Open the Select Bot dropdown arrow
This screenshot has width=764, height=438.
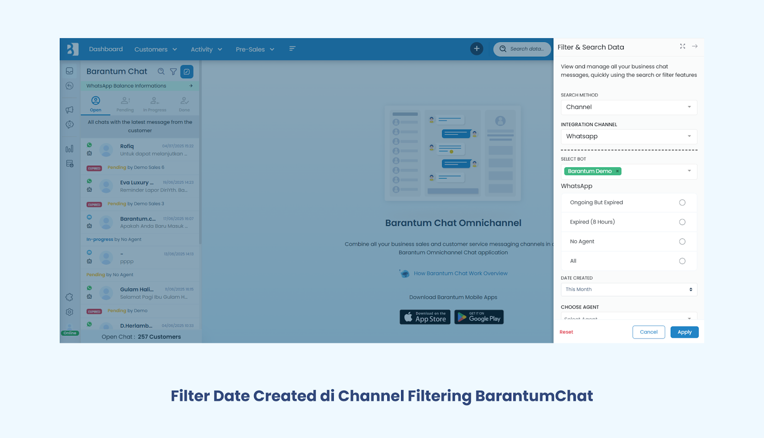point(689,171)
